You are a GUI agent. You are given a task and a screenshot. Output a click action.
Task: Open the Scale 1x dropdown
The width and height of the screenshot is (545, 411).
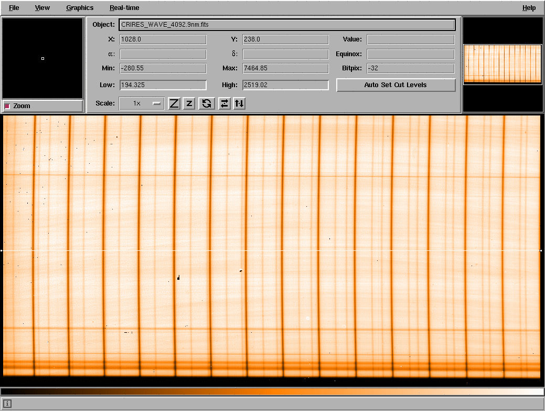point(142,103)
